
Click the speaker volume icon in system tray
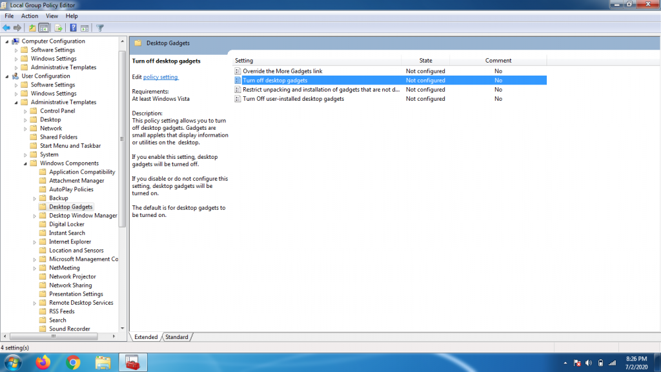587,363
